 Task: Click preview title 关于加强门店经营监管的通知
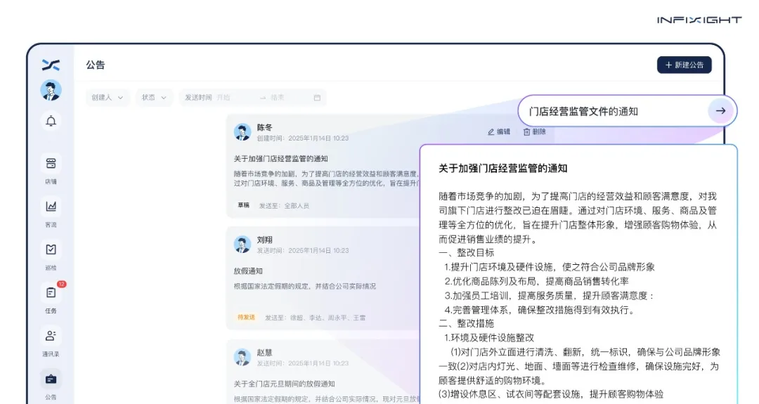(x=503, y=169)
